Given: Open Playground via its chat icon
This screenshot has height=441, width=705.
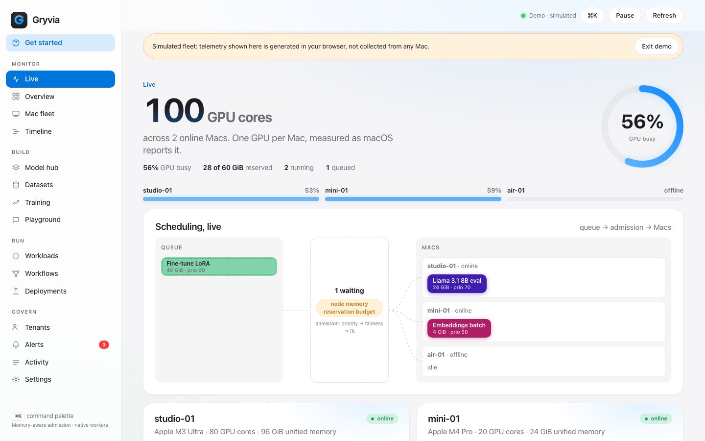Looking at the screenshot, I should point(16,220).
